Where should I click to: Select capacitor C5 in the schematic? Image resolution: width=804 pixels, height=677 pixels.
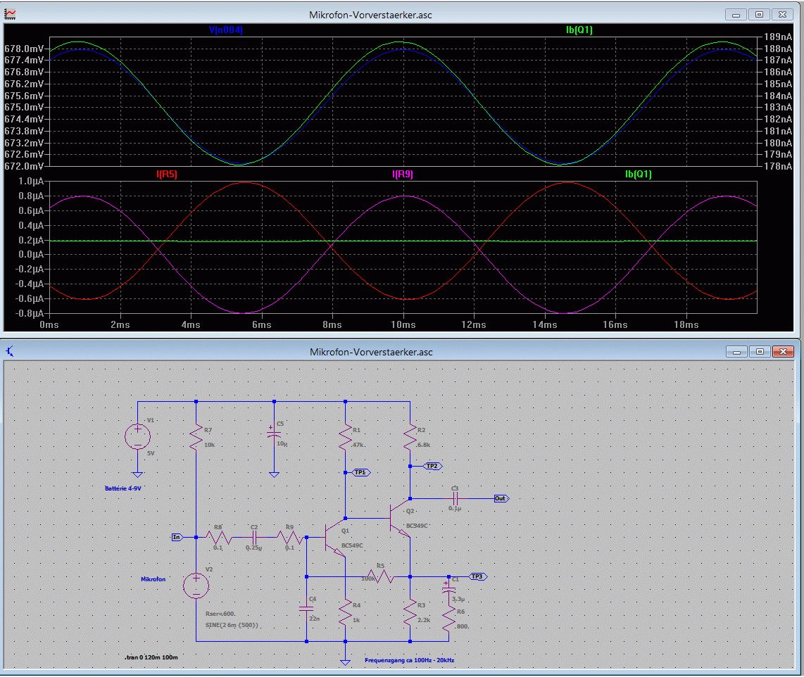pos(274,436)
